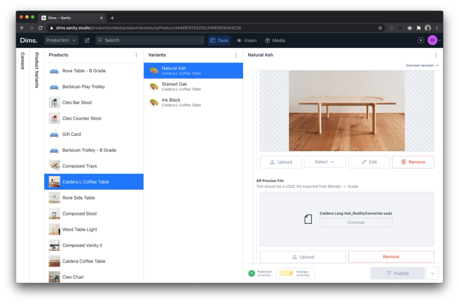Expand the Current version dropdown
This screenshot has height=304, width=459.
point(422,65)
